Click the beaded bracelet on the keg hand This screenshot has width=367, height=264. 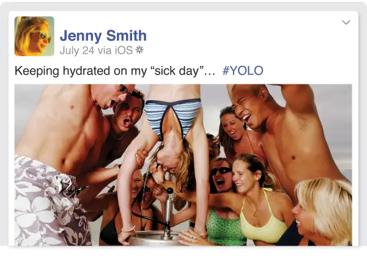(x=128, y=230)
